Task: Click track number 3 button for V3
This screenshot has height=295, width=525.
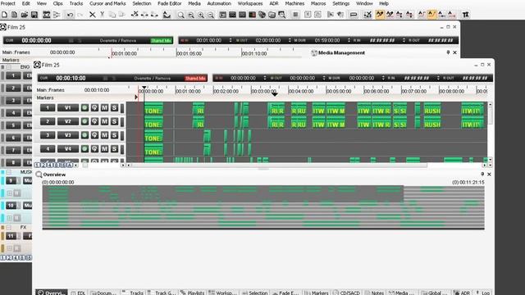Action: (48, 135)
